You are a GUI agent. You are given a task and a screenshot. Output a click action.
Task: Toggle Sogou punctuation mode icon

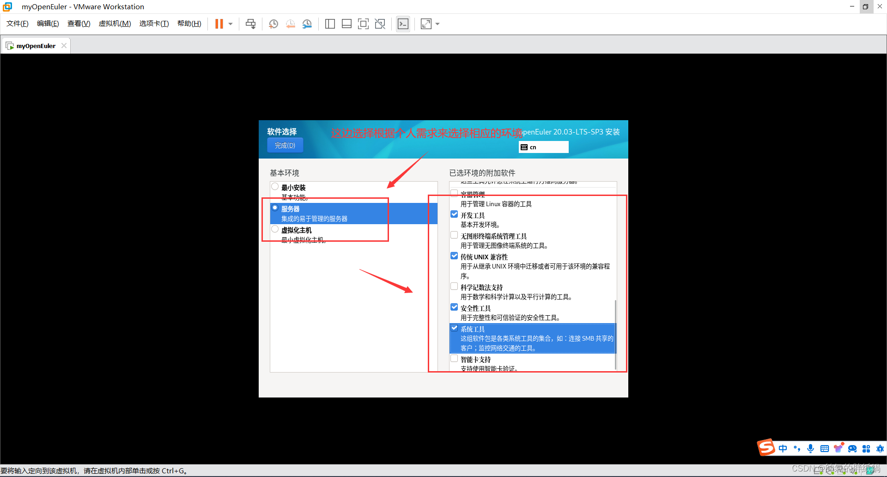[x=796, y=448]
